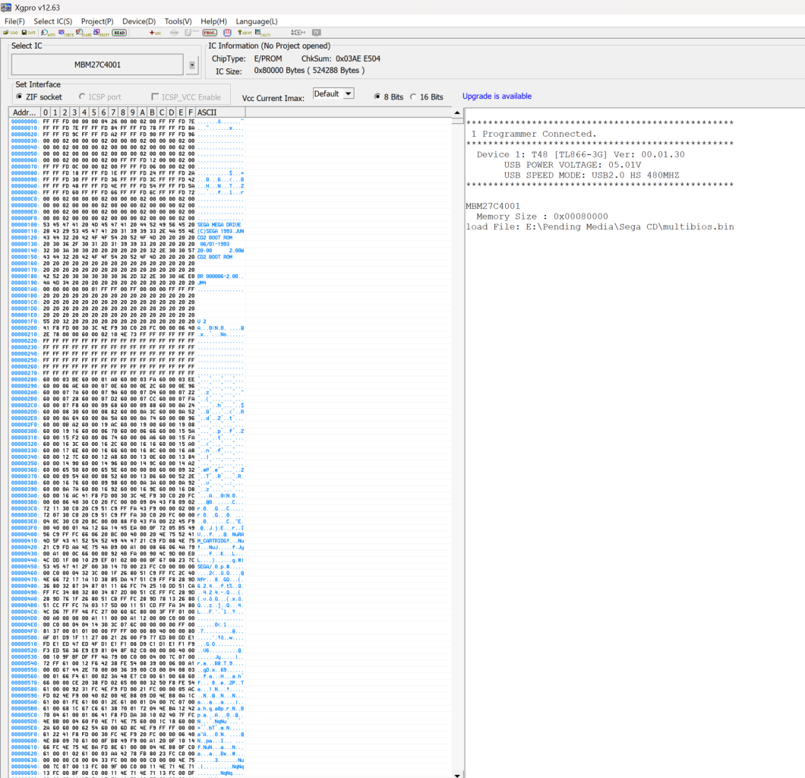
Task: Click the hex view scroll down arrow
Action: click(x=457, y=774)
